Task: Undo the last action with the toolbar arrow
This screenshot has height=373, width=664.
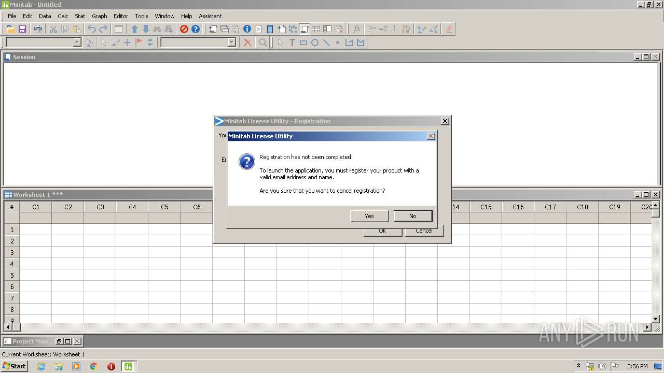Action: click(x=92, y=29)
